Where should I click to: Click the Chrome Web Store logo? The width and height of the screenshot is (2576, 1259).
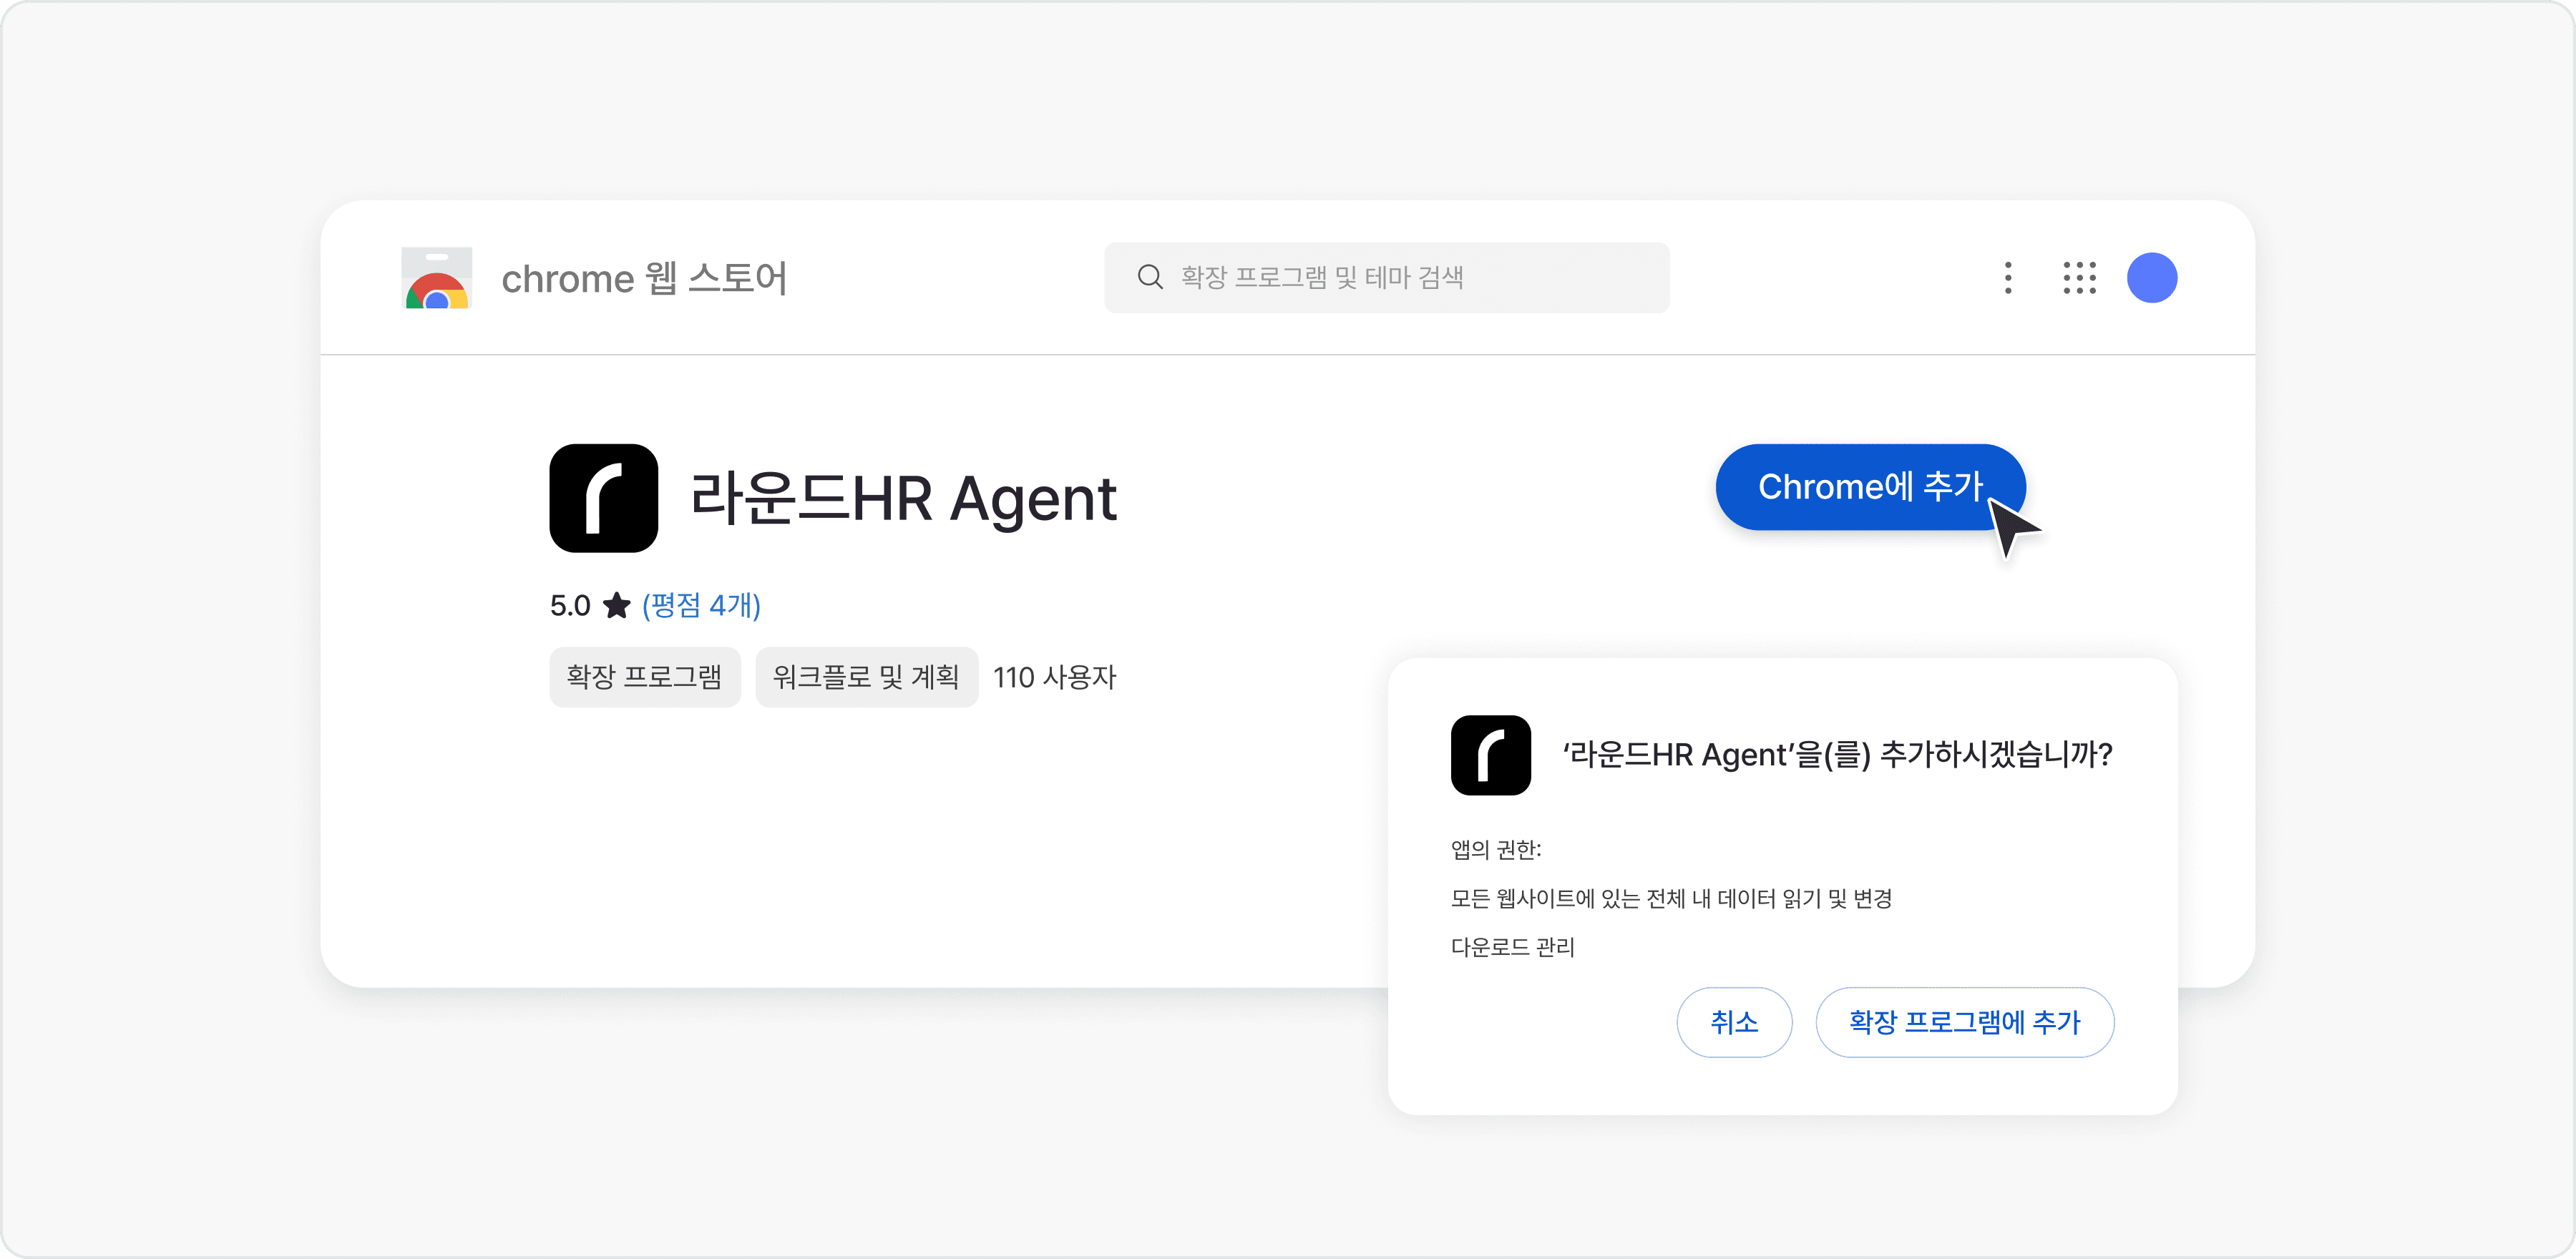(436, 279)
